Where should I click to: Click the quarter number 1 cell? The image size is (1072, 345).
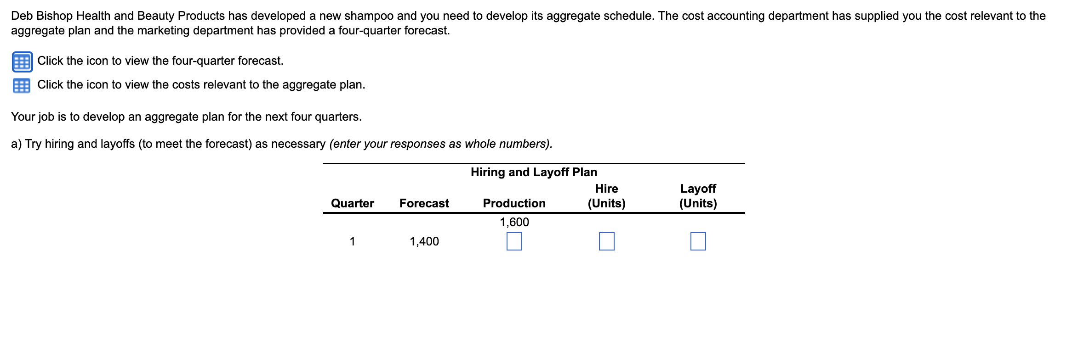(x=353, y=241)
